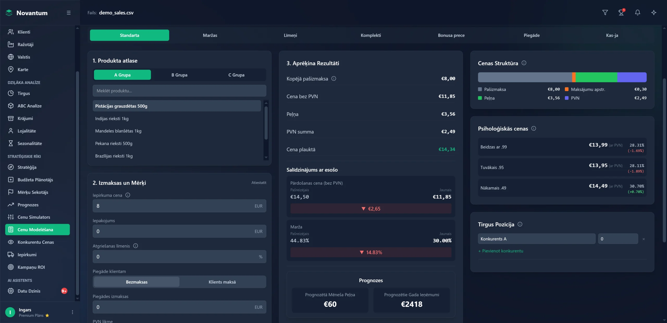Switch product group to B Grupa
This screenshot has height=323, width=667.
[179, 75]
